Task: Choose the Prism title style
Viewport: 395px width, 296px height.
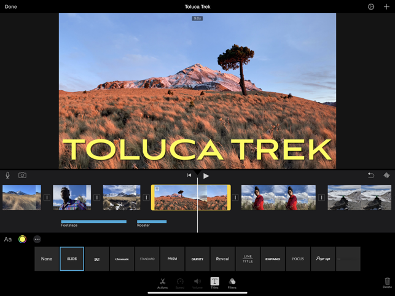Action: [x=172, y=259]
